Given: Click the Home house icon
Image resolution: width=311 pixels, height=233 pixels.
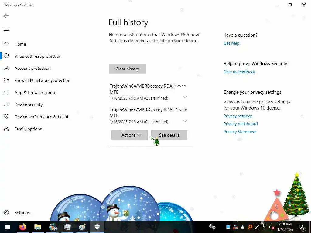Looking at the screenshot, I should click(x=6, y=44).
